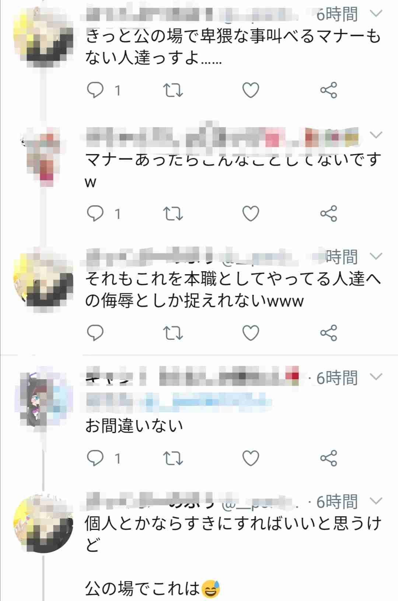Open the blond avatar beside 個人とかならすきに tweet
The width and height of the screenshot is (398, 601).
43,523
